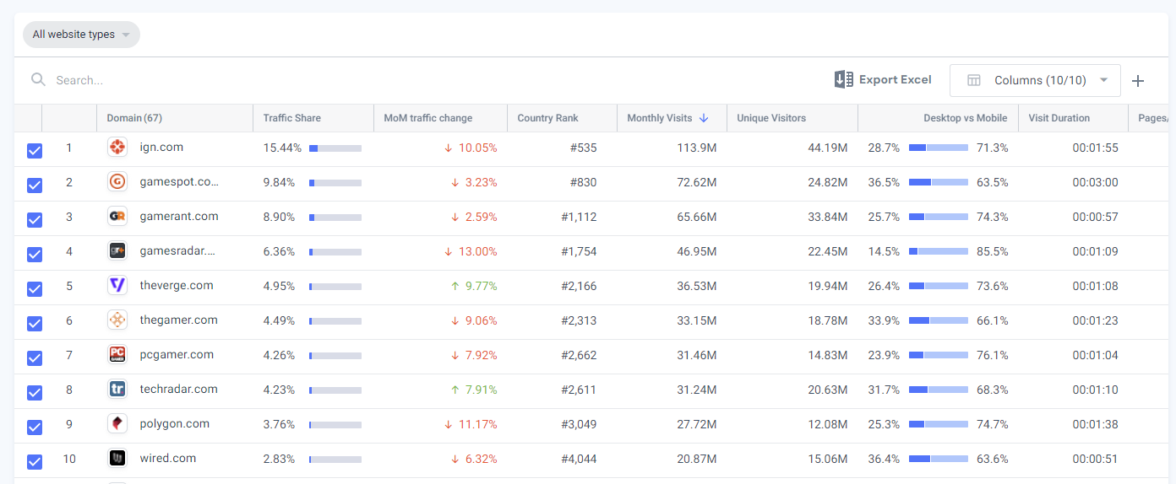Click the gamespot.com favicon icon
This screenshot has width=1176, height=484.
click(x=117, y=182)
